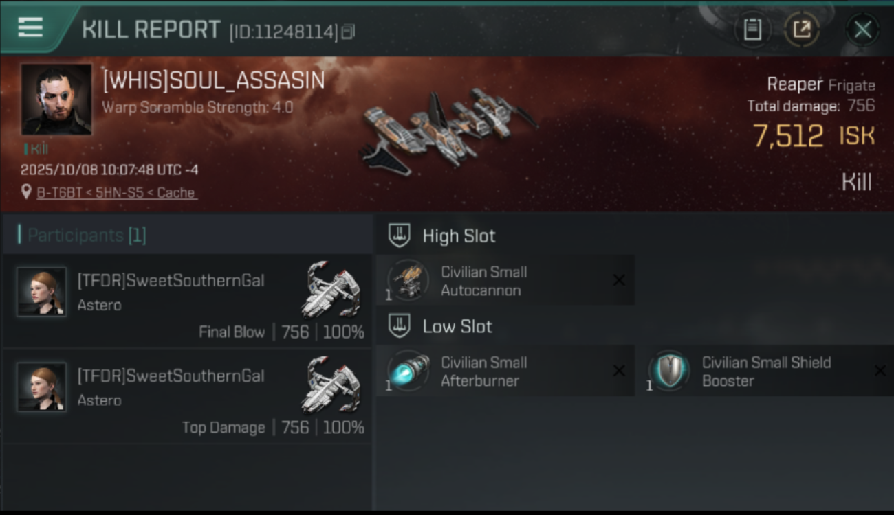894x515 pixels.
Task: Select the Civilian Small Autocannon item
Action: click(x=505, y=280)
